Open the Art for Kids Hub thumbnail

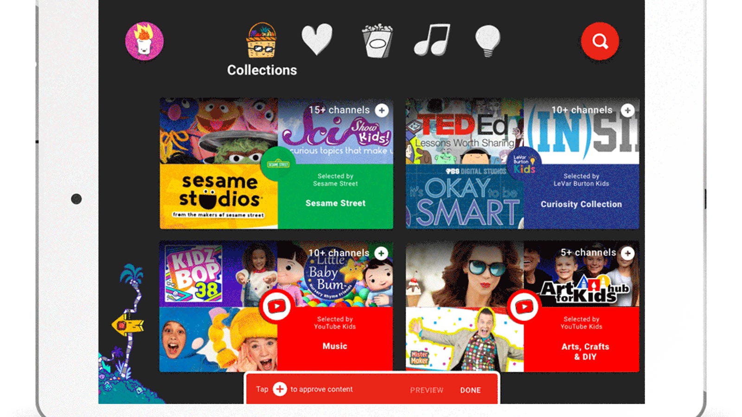(582, 274)
